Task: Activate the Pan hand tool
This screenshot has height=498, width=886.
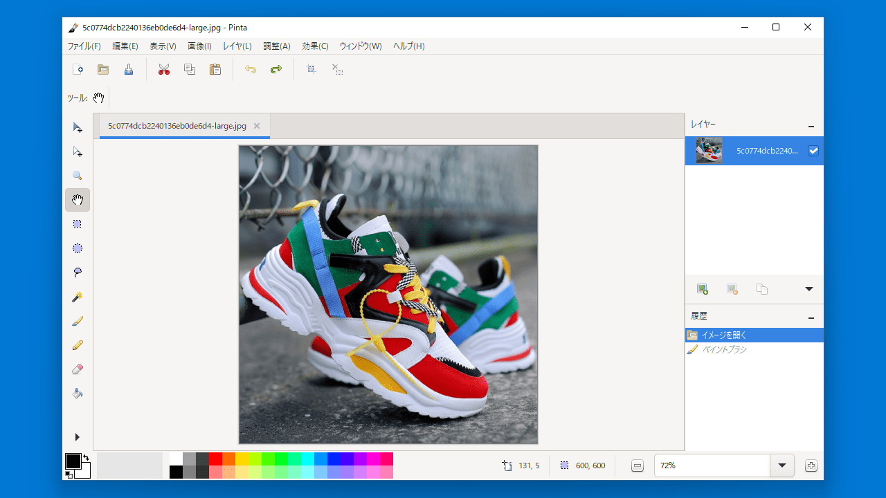Action: 78,200
